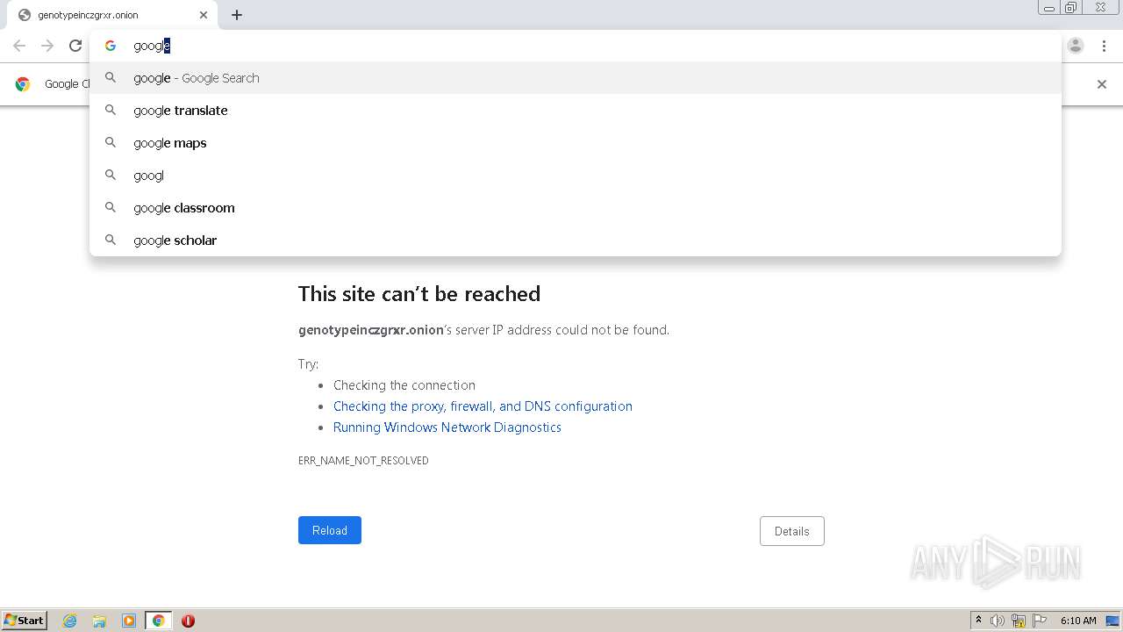The image size is (1123, 632).
Task: Click the Chrome taskbar button
Action: (x=159, y=621)
